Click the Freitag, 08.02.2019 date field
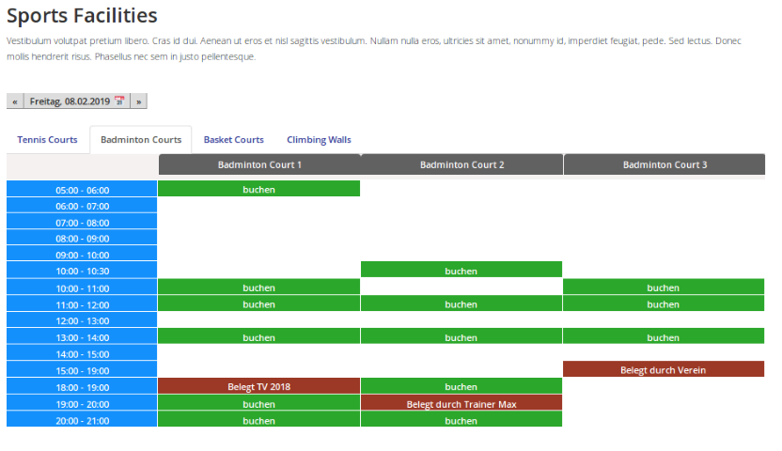 pyautogui.click(x=70, y=101)
